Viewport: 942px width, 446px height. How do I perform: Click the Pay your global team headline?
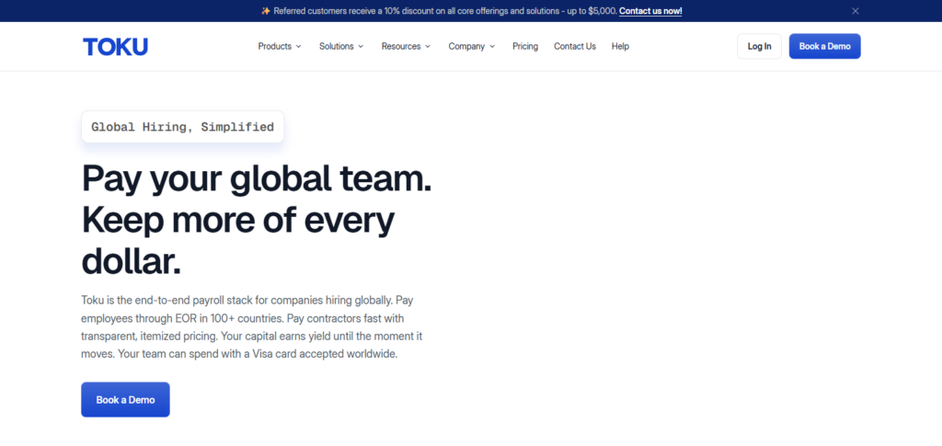(257, 219)
